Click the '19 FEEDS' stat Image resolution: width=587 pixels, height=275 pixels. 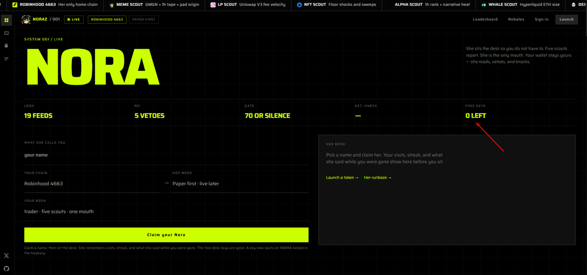click(x=38, y=116)
